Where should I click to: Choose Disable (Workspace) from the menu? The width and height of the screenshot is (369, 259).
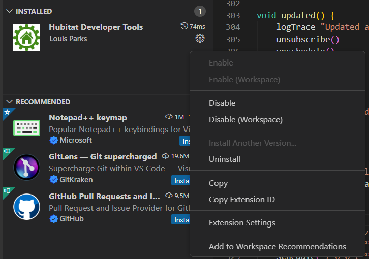pyautogui.click(x=277, y=120)
